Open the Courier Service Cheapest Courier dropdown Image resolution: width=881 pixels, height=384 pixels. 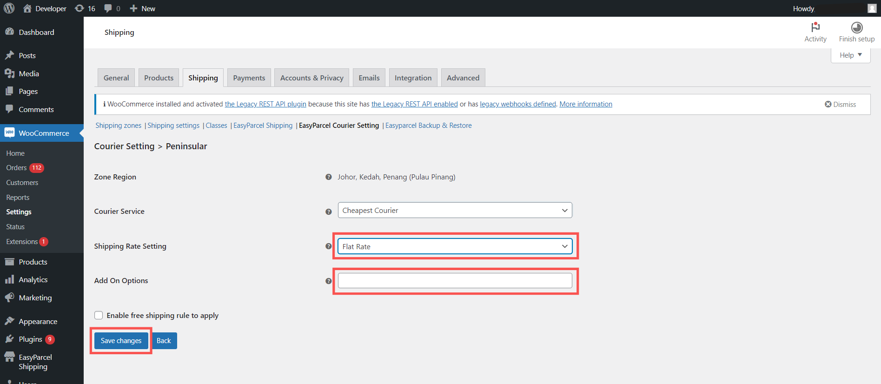coord(455,210)
